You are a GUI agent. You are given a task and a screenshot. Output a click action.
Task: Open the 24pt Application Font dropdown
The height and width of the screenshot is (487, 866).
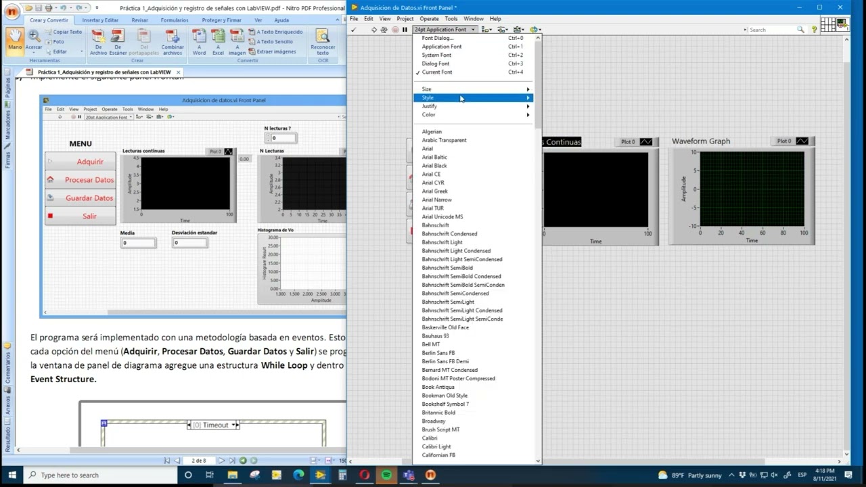[x=445, y=30]
